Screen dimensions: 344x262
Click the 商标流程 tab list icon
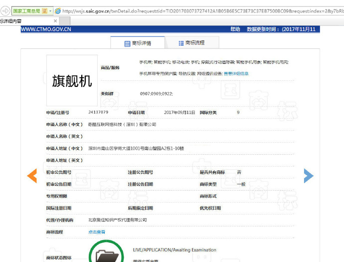[x=181, y=43]
